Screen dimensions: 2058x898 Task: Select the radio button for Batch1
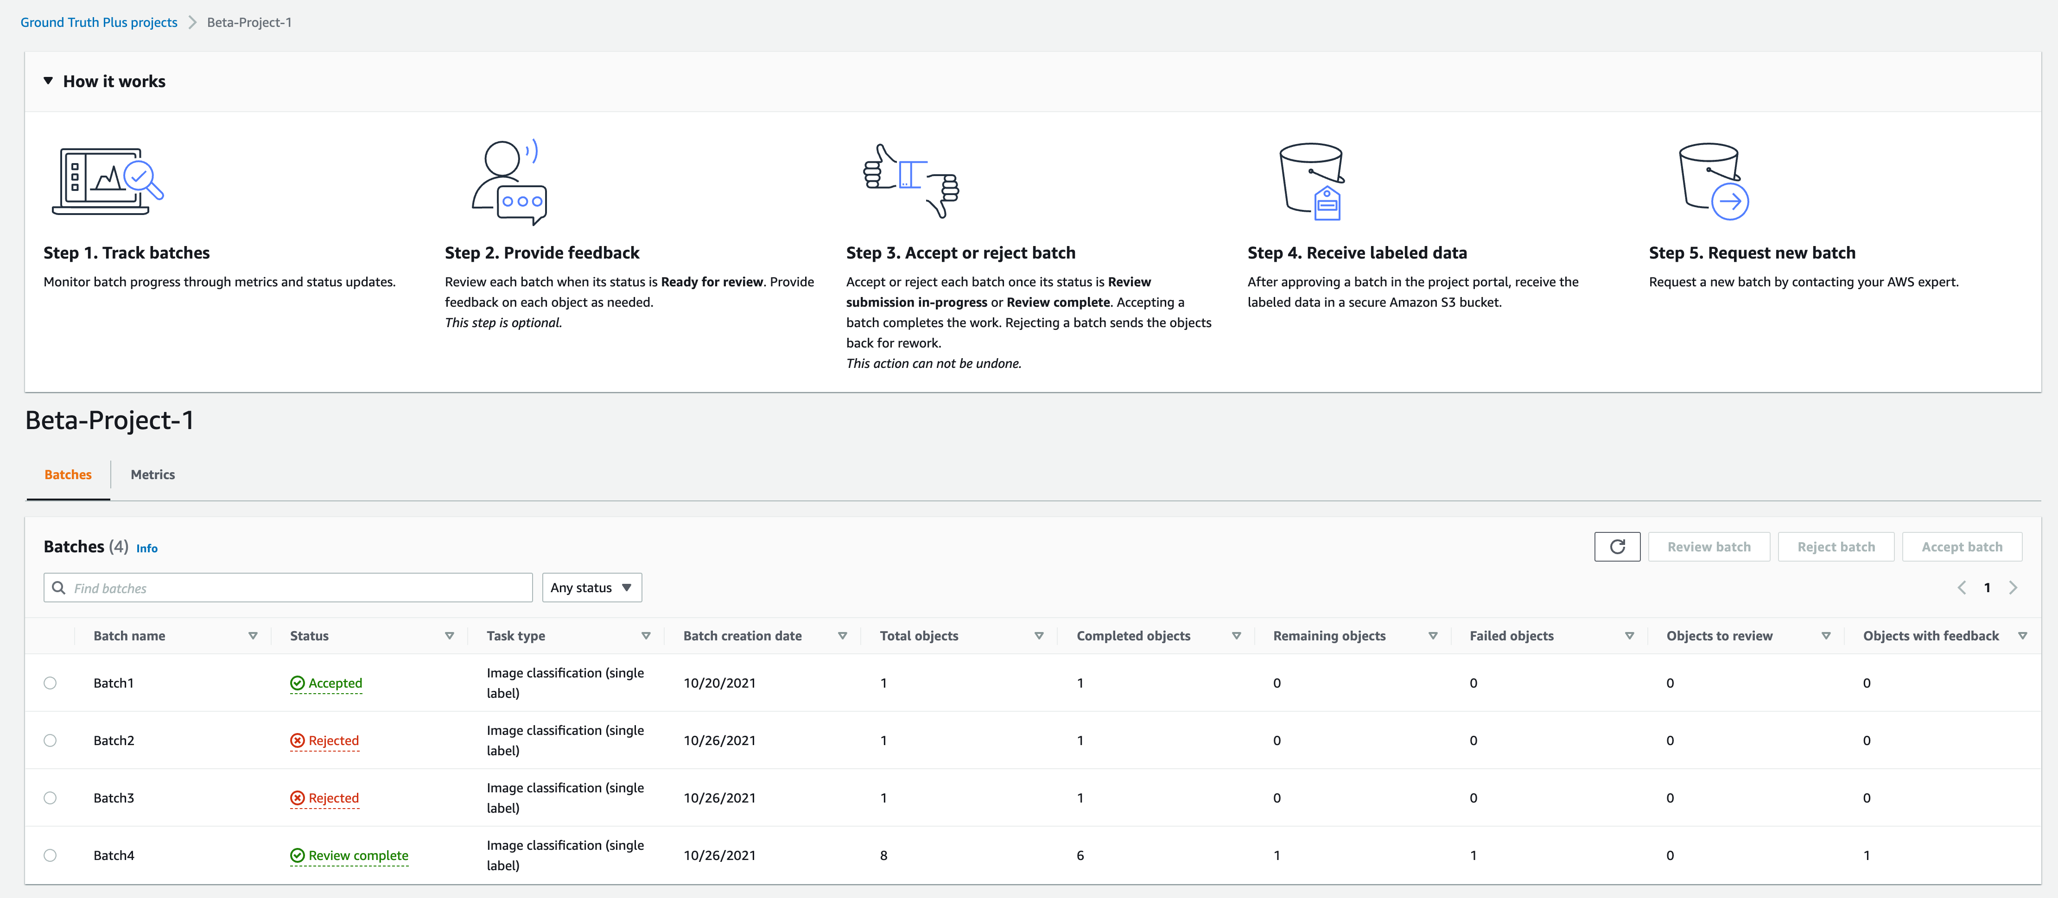(50, 681)
